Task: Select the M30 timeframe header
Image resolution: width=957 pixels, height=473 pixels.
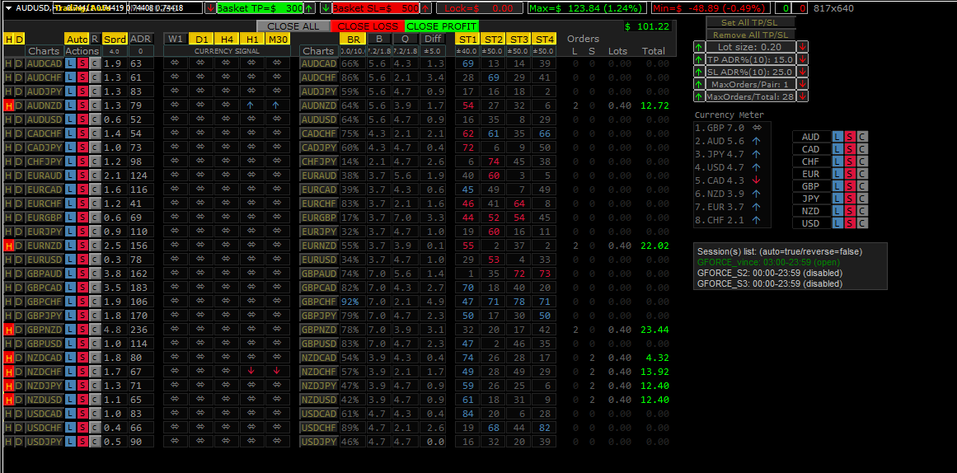Action: click(278, 39)
